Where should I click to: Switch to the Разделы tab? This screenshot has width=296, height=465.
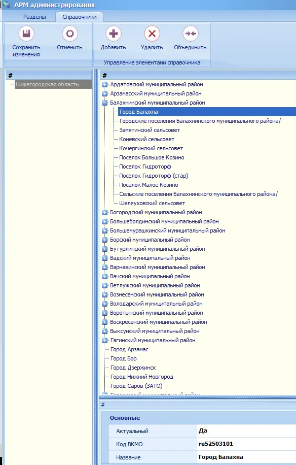point(34,17)
